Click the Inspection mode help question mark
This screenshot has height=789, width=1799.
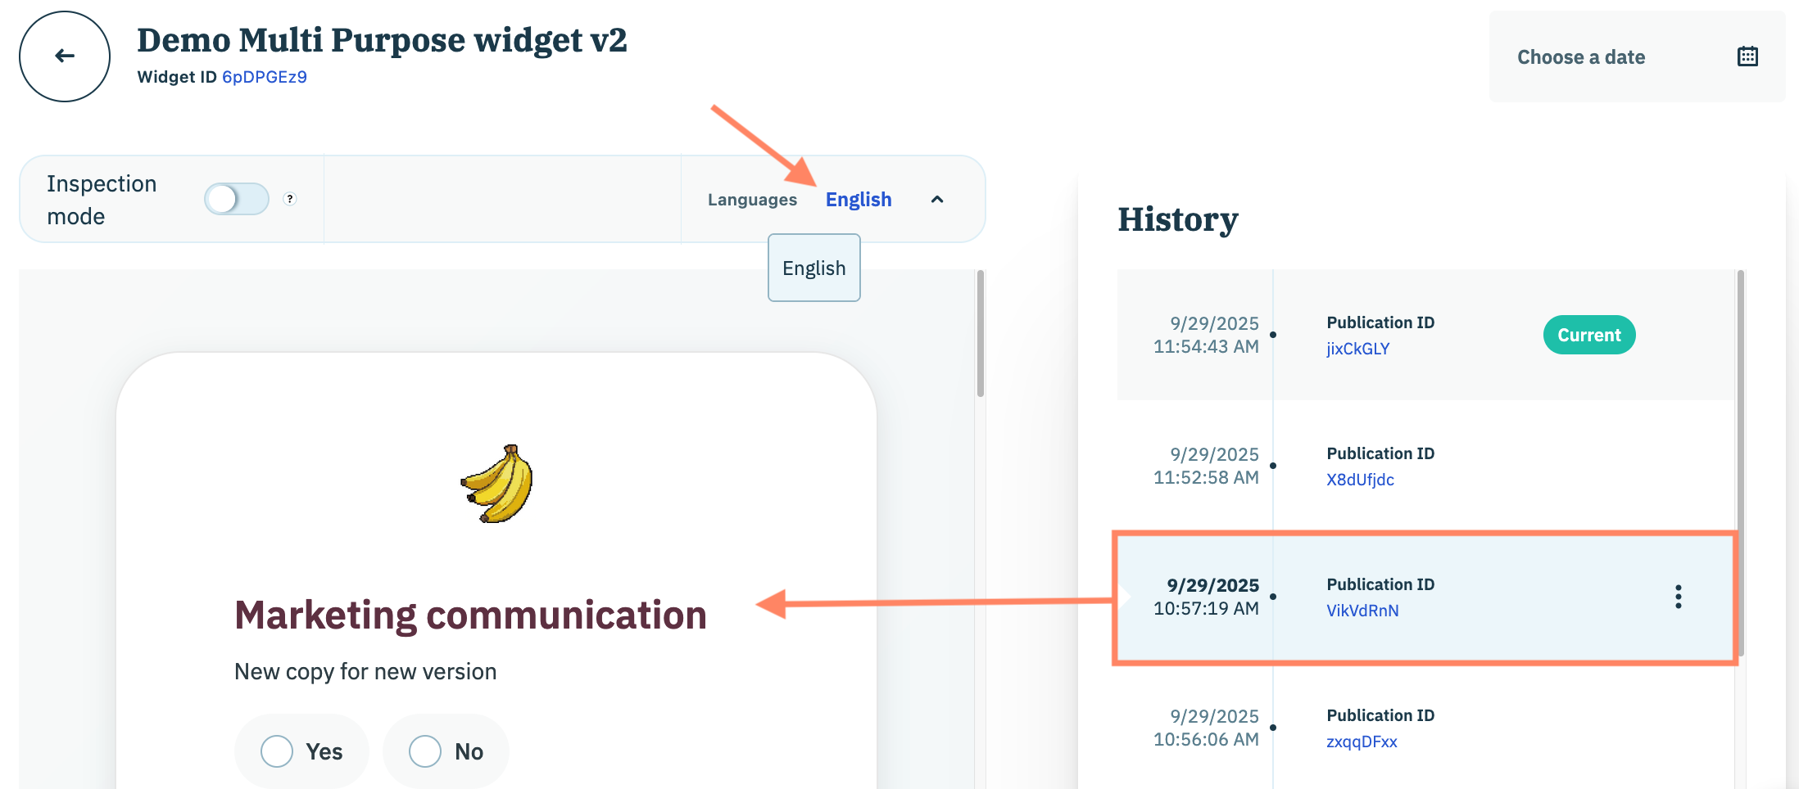tap(290, 199)
